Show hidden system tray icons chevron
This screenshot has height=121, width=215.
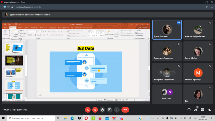tap(158, 118)
